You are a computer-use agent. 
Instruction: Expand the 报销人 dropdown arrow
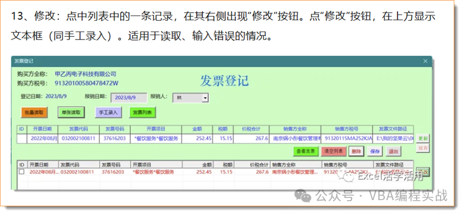205,98
